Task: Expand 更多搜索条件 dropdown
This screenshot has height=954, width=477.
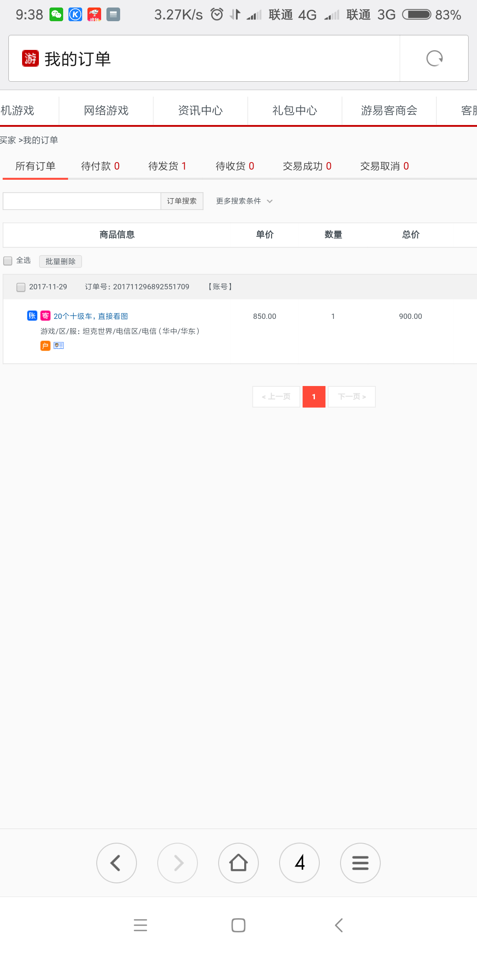Action: point(244,201)
